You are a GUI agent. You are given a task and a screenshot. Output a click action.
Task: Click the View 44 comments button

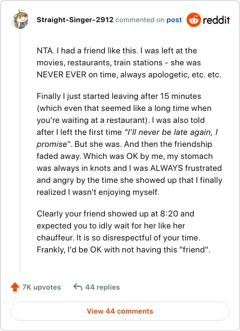(120, 311)
